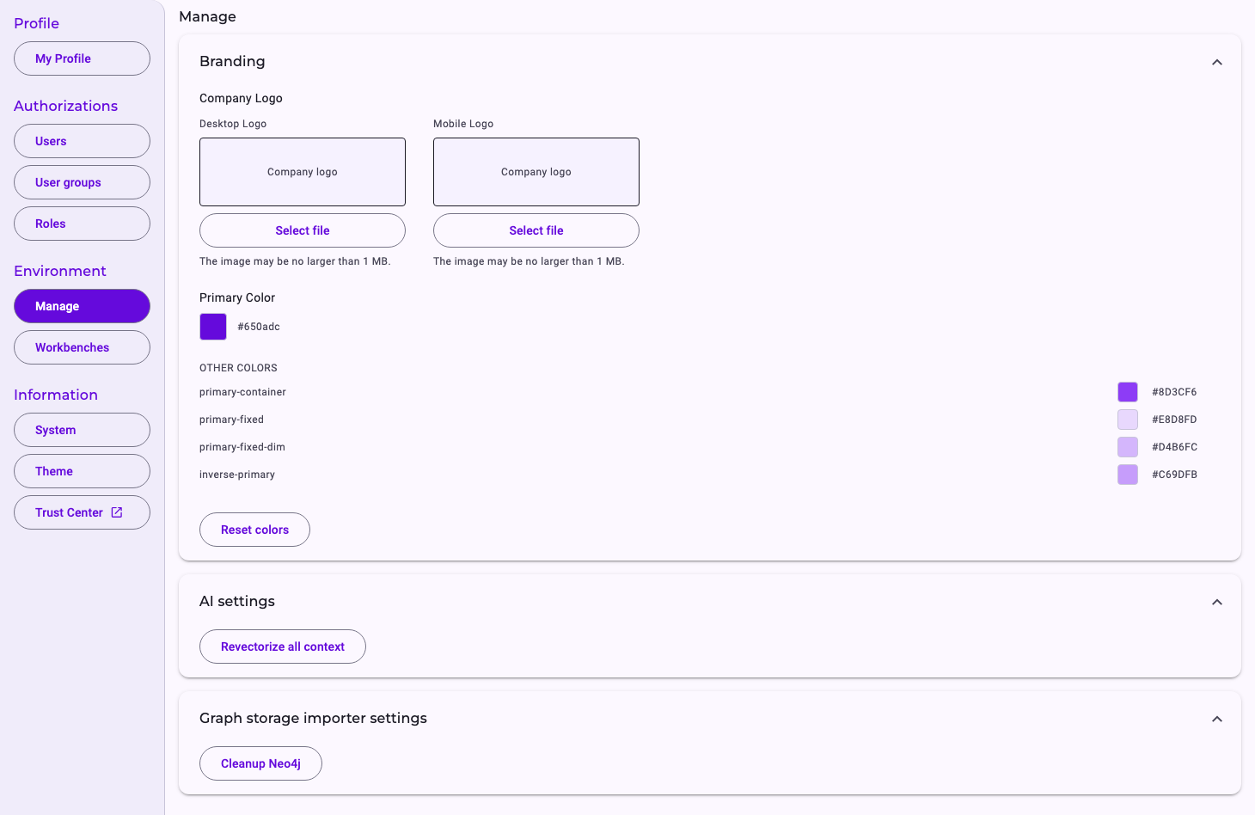The image size is (1255, 815).
Task: Click Reset colors button
Action: pos(254,530)
